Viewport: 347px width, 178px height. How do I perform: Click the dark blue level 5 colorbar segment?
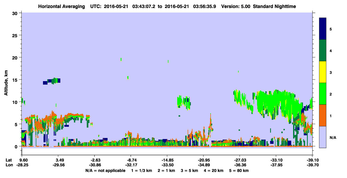click(x=323, y=29)
